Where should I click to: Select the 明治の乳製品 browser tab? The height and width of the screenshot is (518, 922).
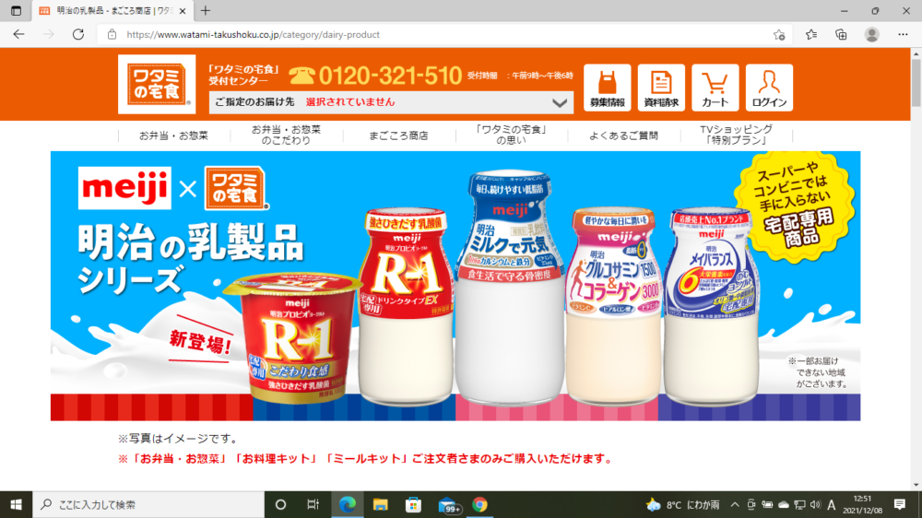[x=112, y=10]
